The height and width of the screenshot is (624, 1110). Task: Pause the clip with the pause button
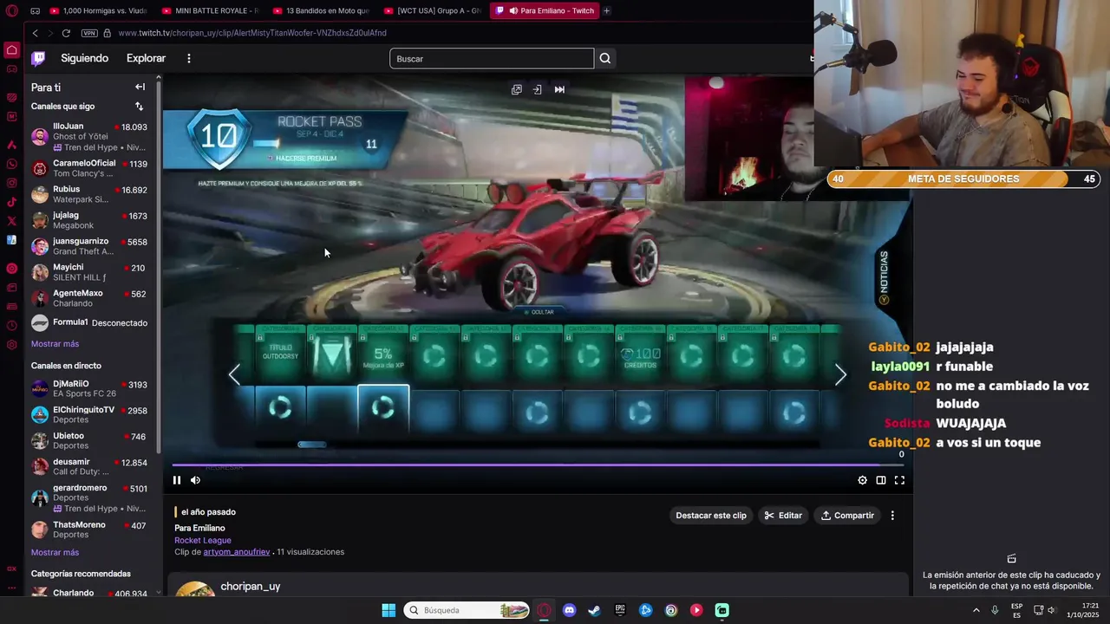177,480
